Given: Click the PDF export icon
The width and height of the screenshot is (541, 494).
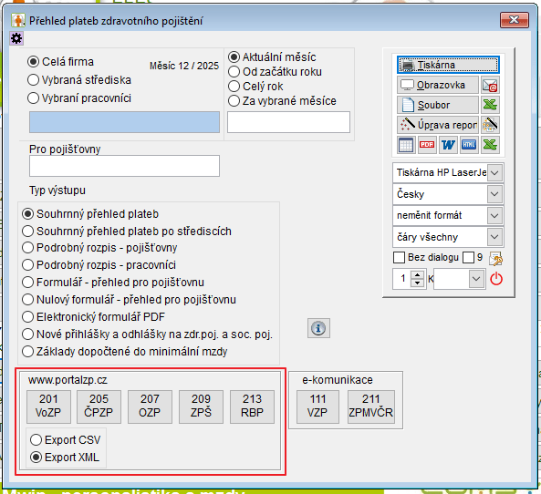Looking at the screenshot, I should [427, 145].
